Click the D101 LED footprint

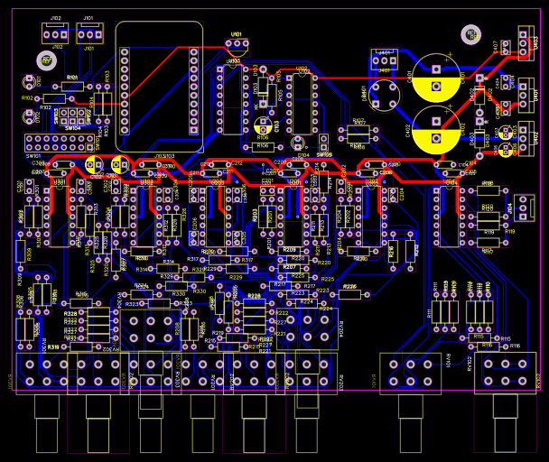tap(29, 82)
